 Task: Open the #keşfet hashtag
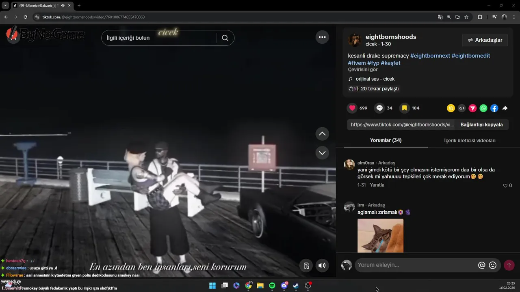point(390,63)
